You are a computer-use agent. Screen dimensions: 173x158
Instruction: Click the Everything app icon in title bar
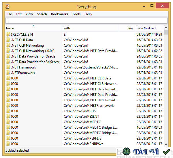[x=7, y=7]
